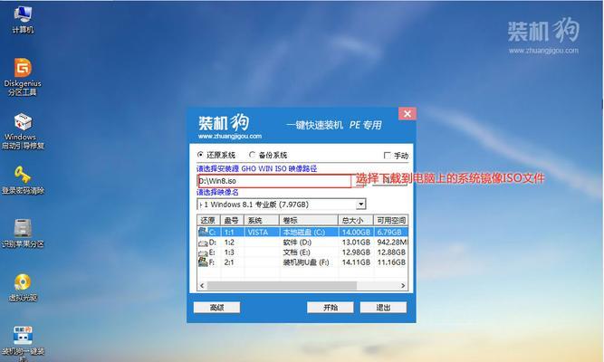Click the partition list horizontal scrollbar thumb
604x362 pixels.
[282, 285]
